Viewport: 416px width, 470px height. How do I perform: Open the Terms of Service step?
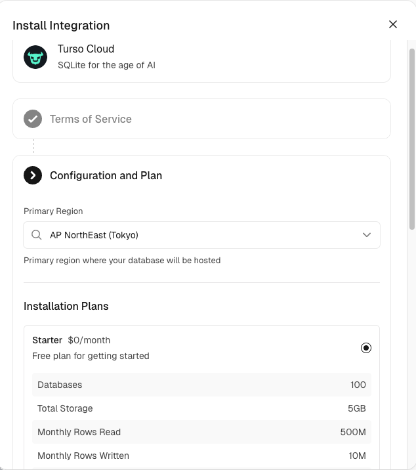click(91, 119)
